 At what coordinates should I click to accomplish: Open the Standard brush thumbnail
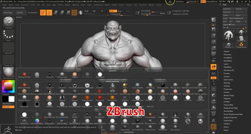point(9,23)
